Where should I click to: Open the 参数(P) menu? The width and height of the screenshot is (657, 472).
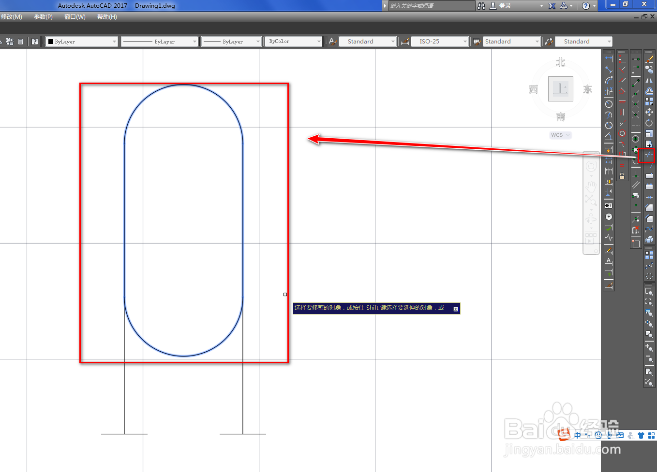click(44, 17)
